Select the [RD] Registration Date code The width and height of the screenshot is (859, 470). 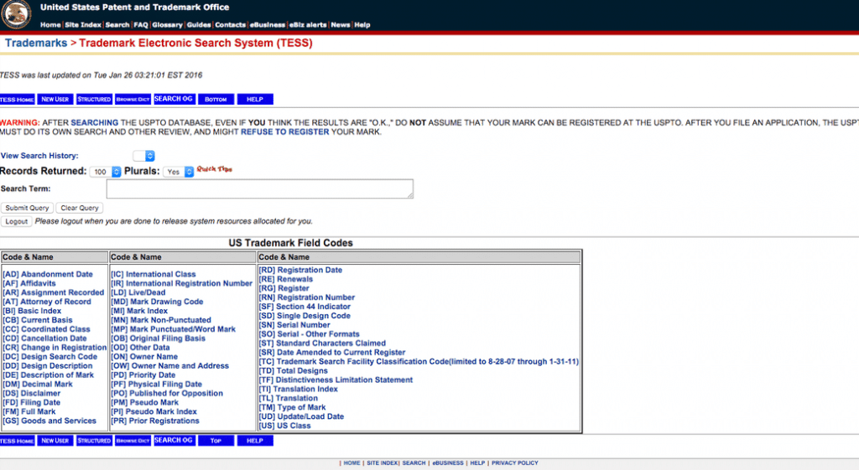point(300,271)
